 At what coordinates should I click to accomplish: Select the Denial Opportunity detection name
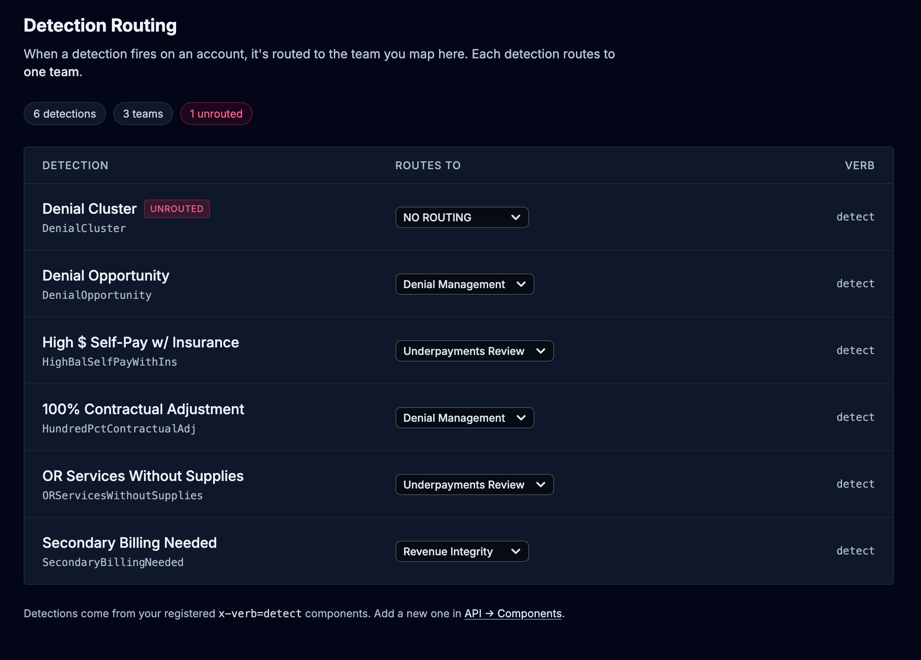click(x=106, y=276)
